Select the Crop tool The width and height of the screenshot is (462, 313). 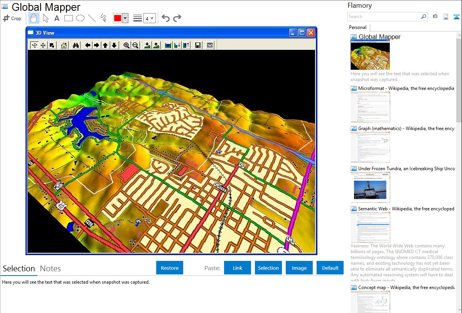tap(12, 18)
